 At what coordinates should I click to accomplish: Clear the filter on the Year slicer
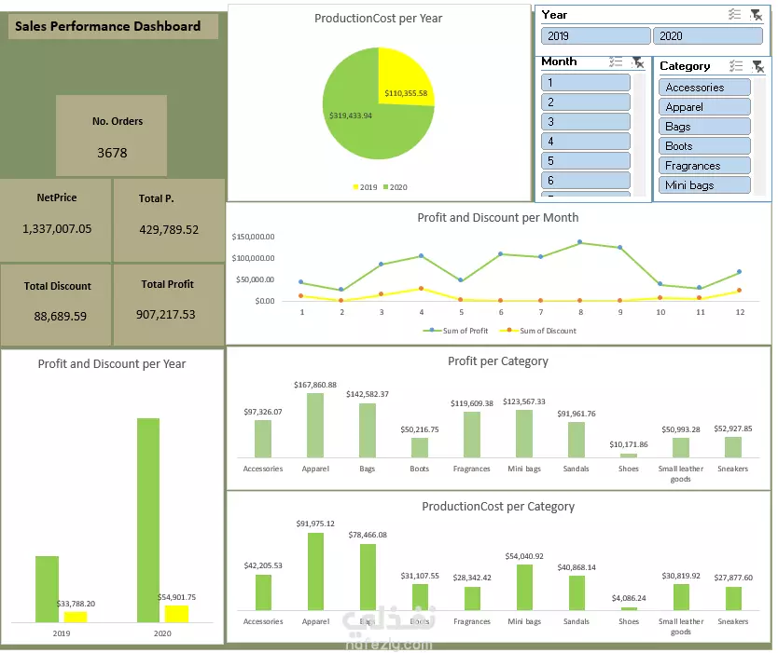pos(756,15)
